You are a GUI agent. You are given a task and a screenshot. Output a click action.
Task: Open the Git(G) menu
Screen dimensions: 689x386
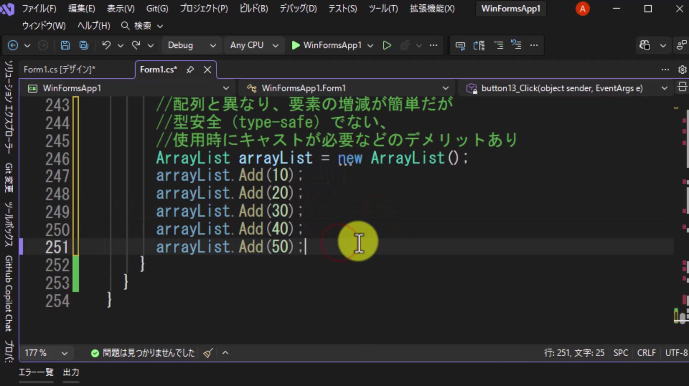(157, 9)
